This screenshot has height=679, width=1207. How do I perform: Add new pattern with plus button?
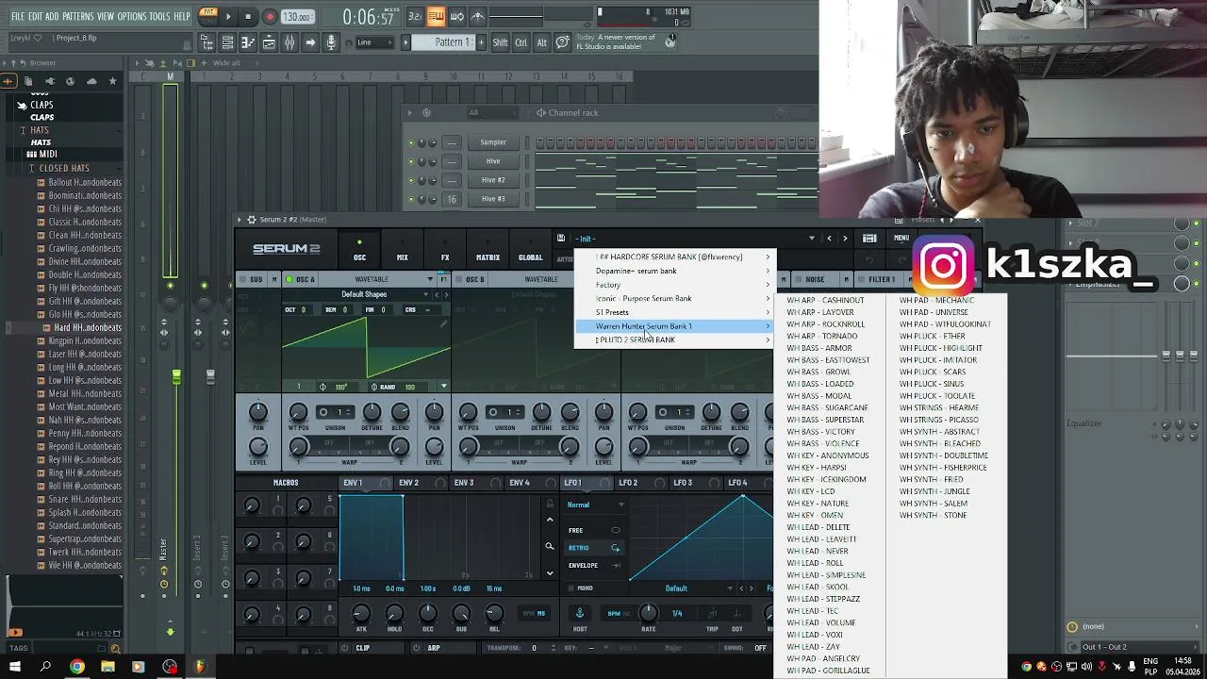click(479, 42)
